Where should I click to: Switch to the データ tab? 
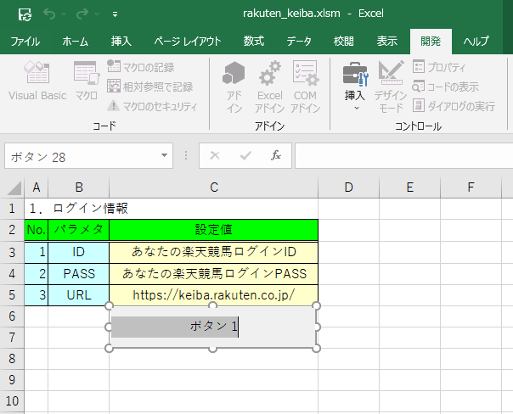(299, 42)
